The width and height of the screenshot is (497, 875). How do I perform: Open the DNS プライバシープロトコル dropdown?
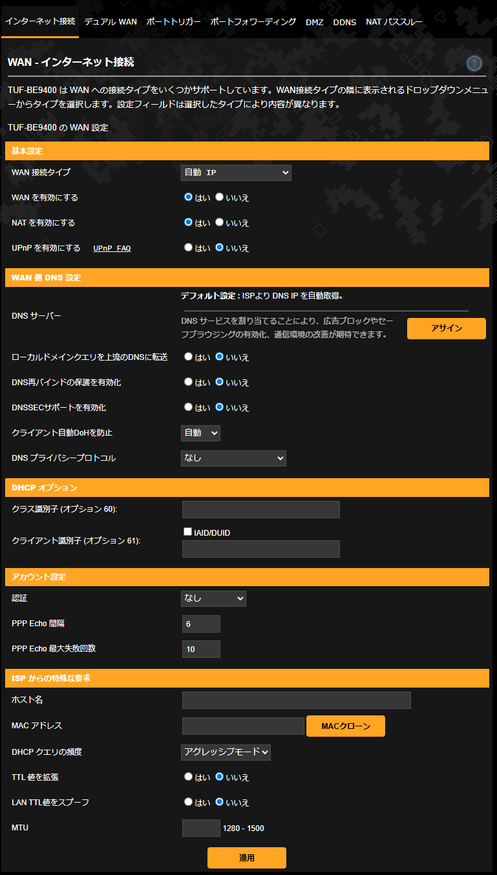(233, 458)
